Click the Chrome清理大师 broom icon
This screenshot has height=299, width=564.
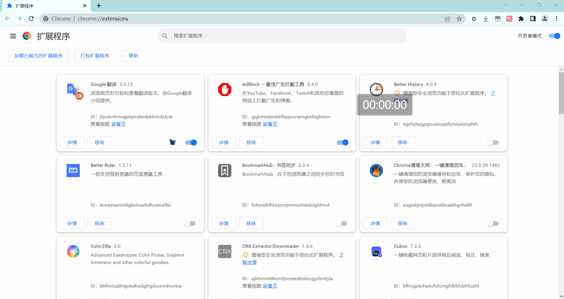376,170
